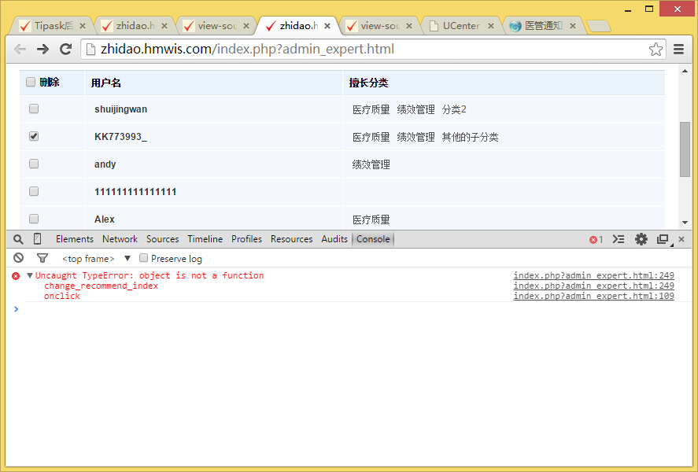The image size is (698, 472).
Task: Collapse the Uncaught TypeError stack trace
Action: 30,275
